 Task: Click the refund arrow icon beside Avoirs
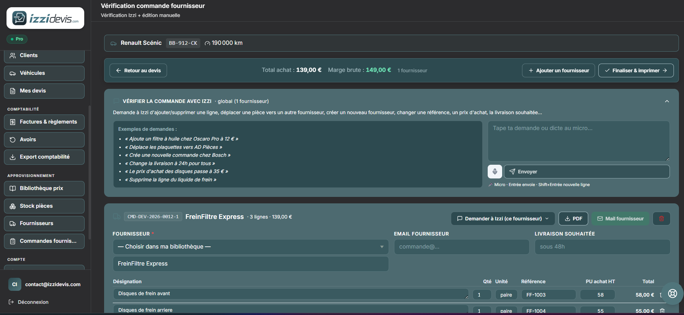(x=13, y=140)
